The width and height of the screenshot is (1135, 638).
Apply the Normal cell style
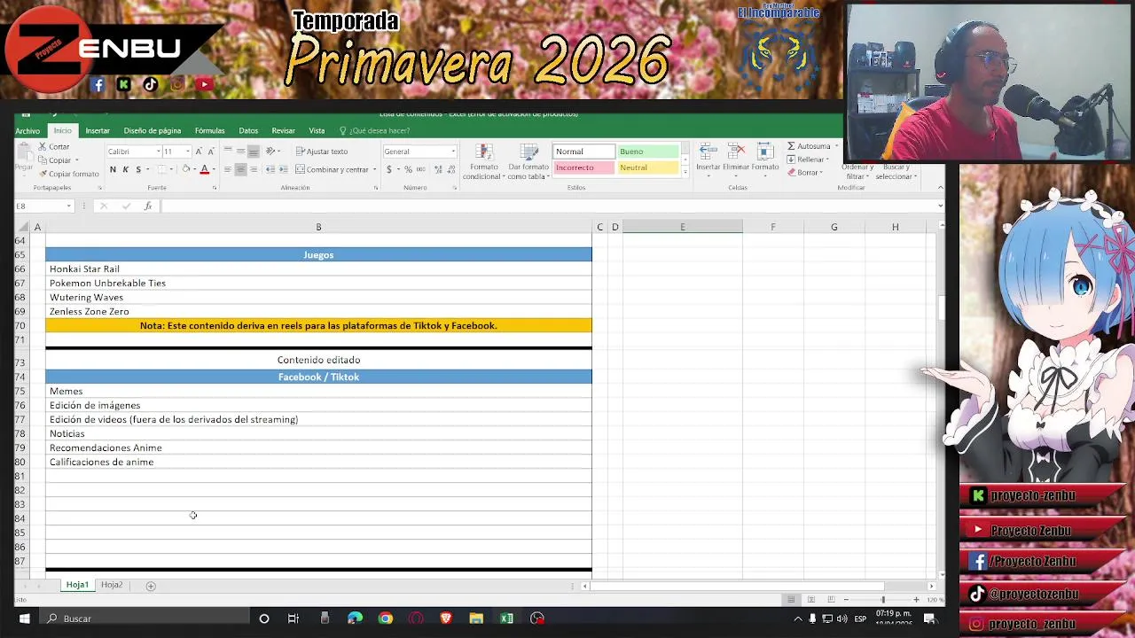[x=583, y=152]
